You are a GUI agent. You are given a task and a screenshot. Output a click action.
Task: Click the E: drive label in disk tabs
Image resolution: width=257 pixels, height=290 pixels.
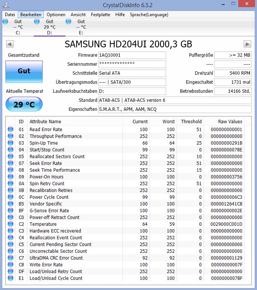[81, 33]
